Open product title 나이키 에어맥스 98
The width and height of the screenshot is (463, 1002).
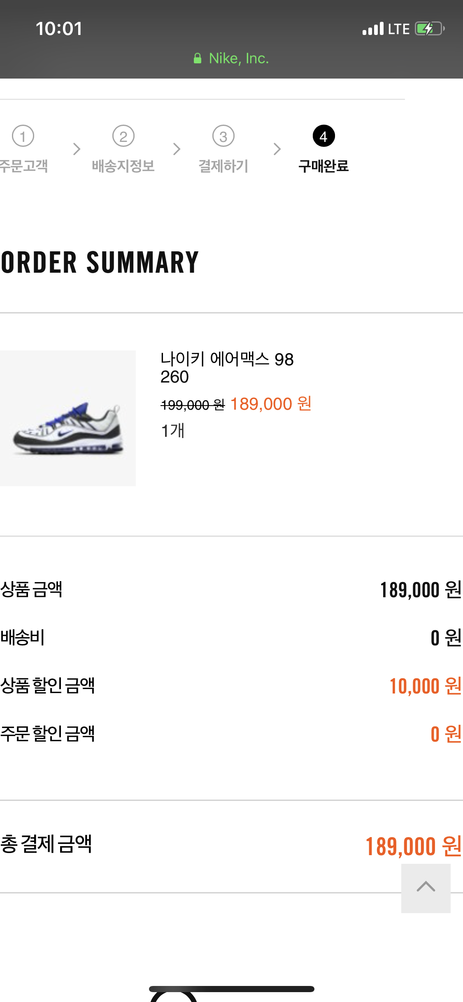coord(227,359)
